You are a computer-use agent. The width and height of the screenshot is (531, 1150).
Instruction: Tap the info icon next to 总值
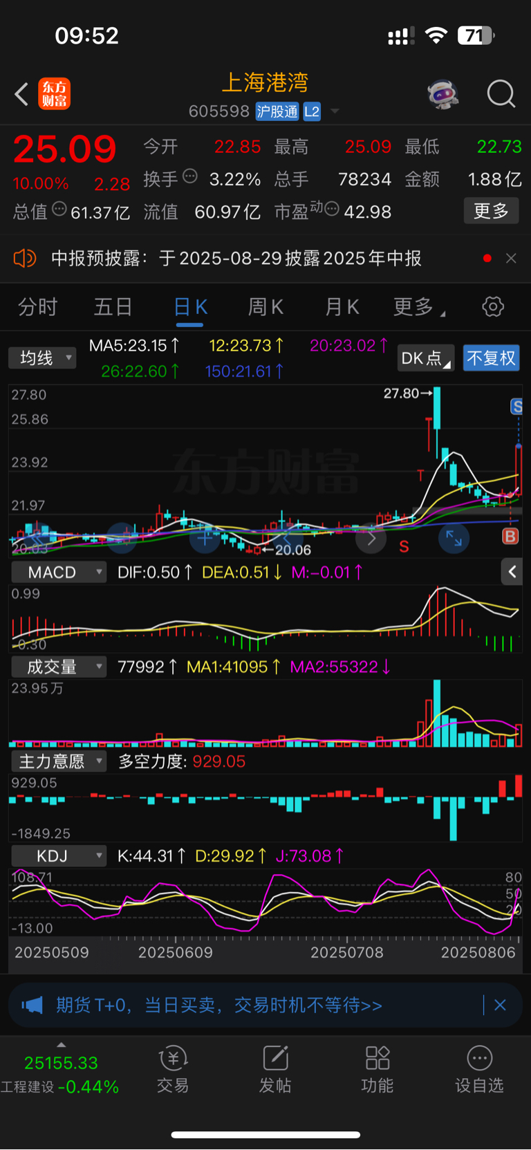click(59, 209)
